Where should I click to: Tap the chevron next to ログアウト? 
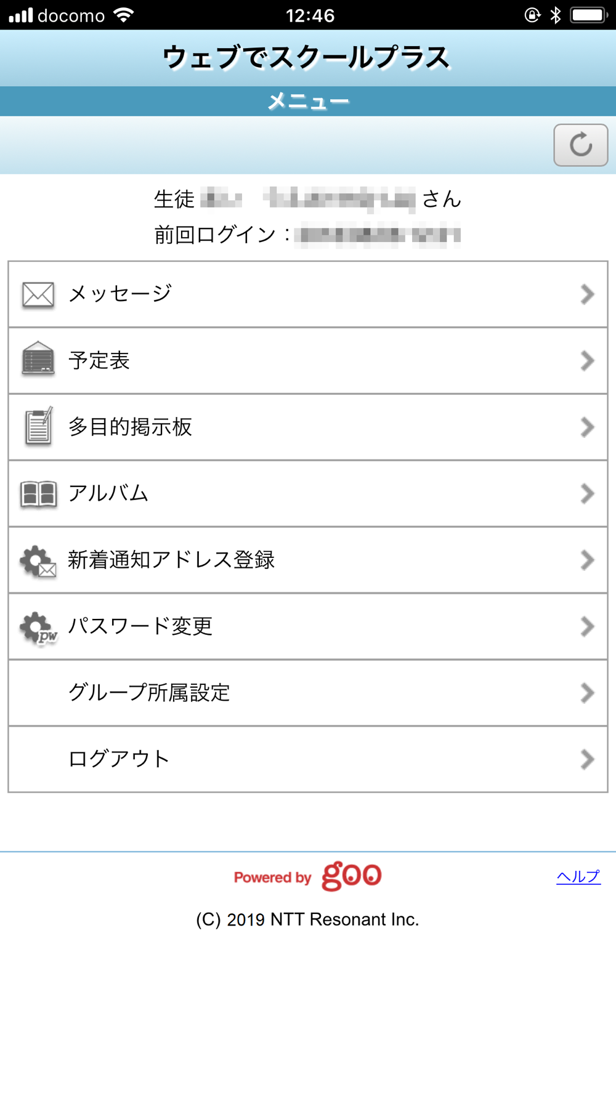587,759
